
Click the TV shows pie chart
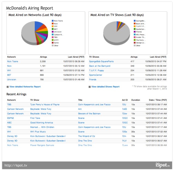click(x=117, y=33)
